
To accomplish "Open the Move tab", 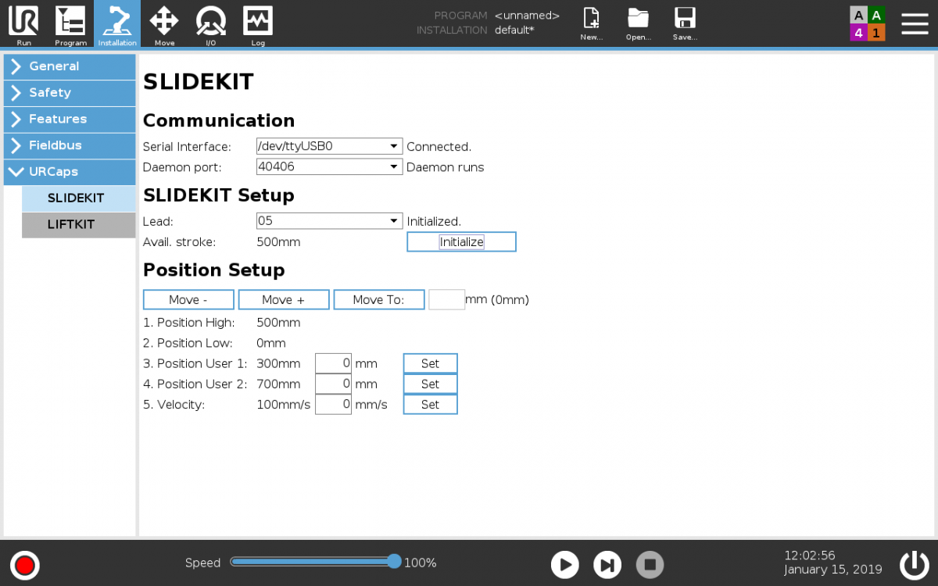I will pyautogui.click(x=164, y=24).
